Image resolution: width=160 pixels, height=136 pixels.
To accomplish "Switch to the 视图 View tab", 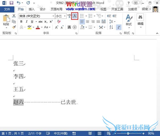I will tap(103, 9).
